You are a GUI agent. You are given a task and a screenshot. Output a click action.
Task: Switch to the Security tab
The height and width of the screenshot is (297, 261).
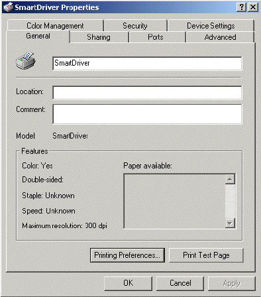click(135, 25)
